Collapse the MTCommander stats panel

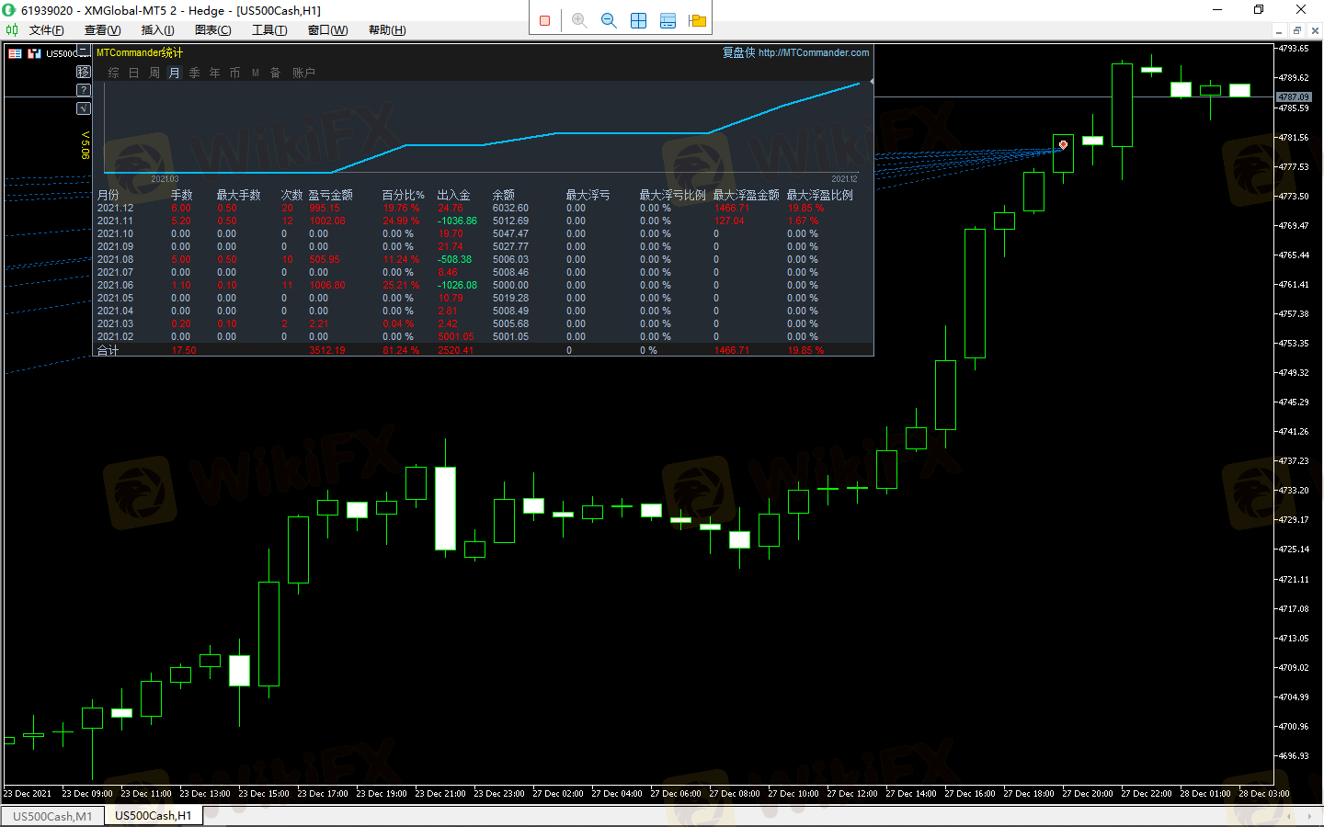pos(84,51)
